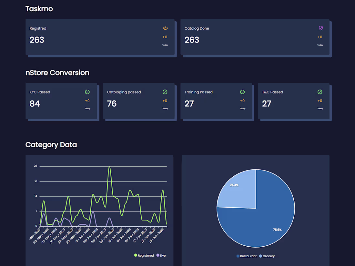This screenshot has width=355, height=266.
Task: Click the Registered legend marker on line chart
Action: click(x=137, y=255)
